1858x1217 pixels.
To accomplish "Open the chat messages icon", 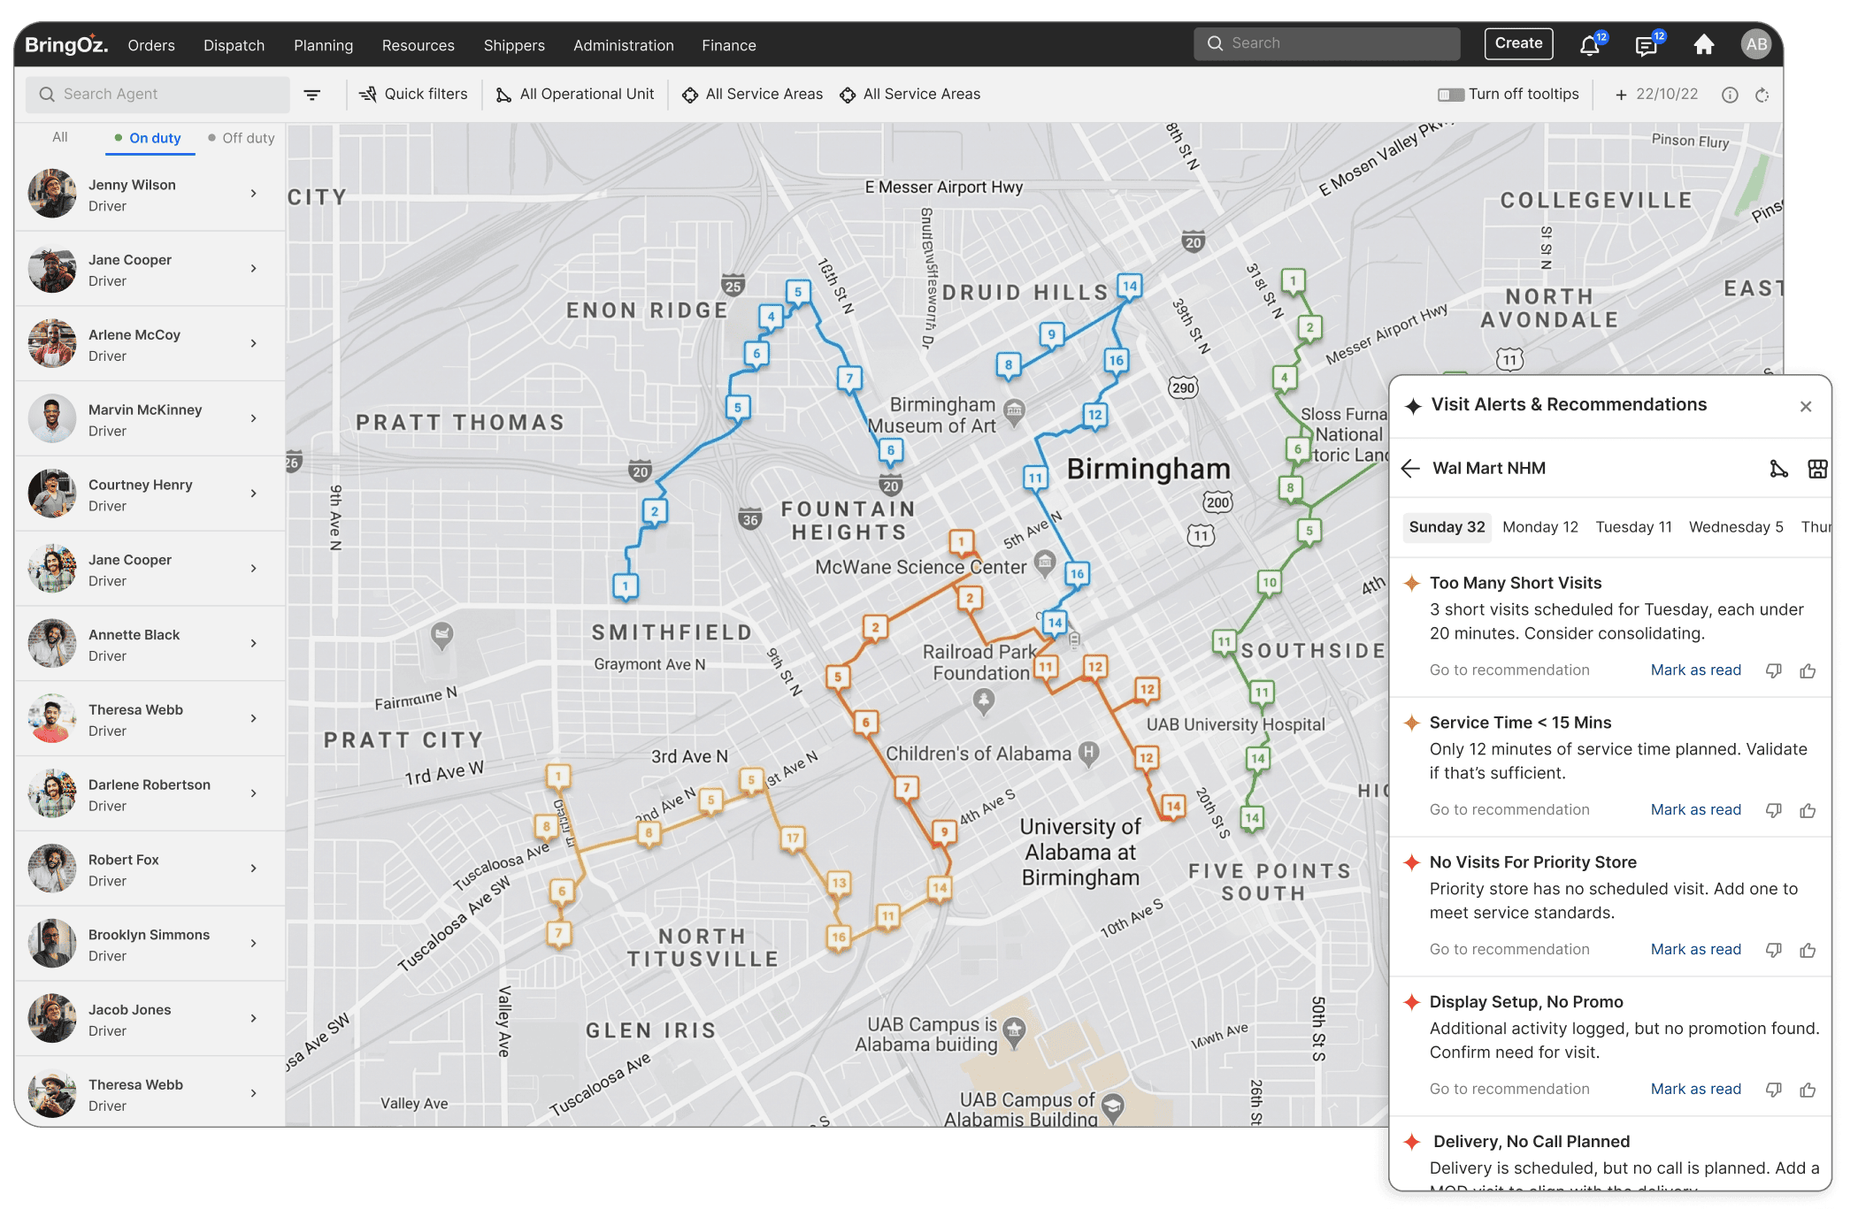I will click(1647, 45).
